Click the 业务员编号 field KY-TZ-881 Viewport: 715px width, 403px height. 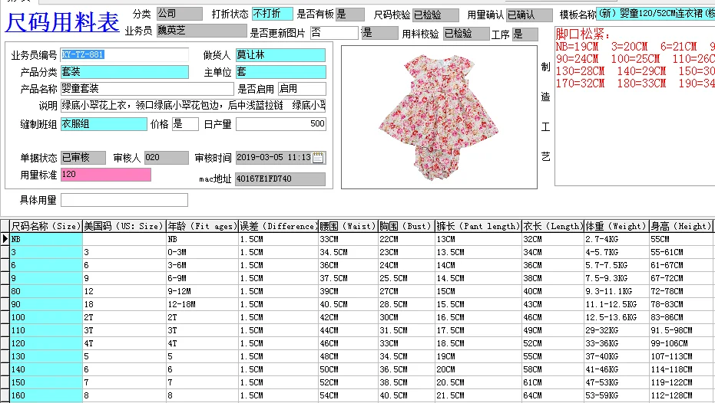(124, 54)
